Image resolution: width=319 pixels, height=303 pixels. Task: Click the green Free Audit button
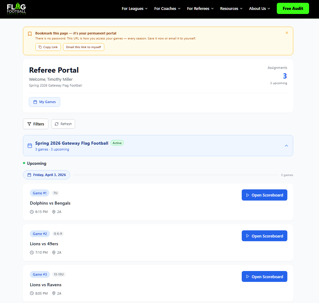293,9
